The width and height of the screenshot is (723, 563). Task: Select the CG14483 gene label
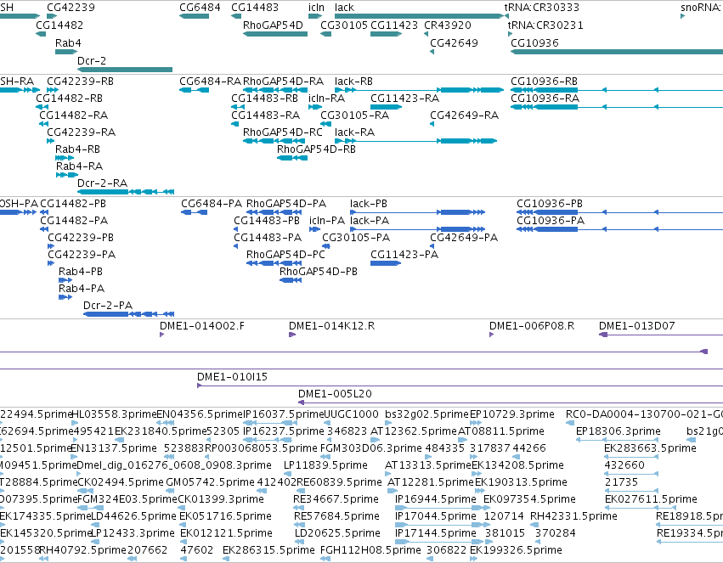[x=255, y=8]
